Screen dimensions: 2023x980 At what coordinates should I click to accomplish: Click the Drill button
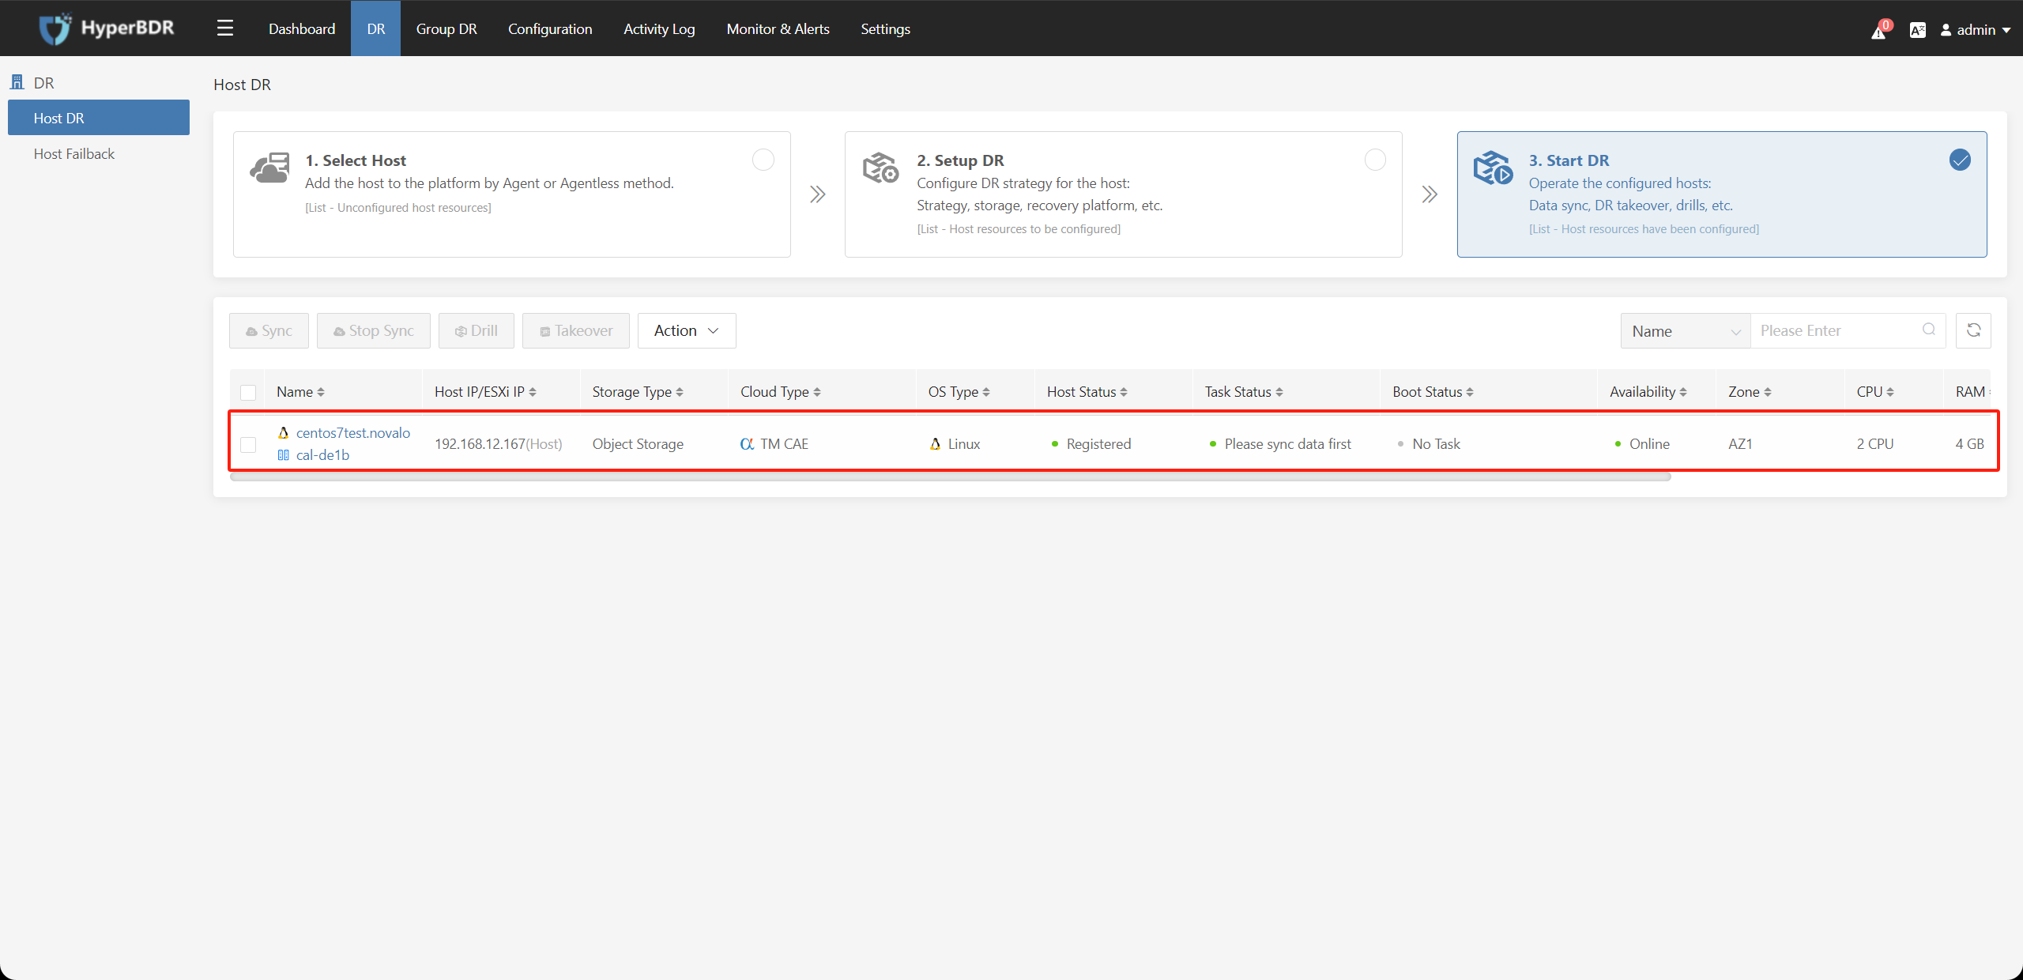click(x=477, y=330)
